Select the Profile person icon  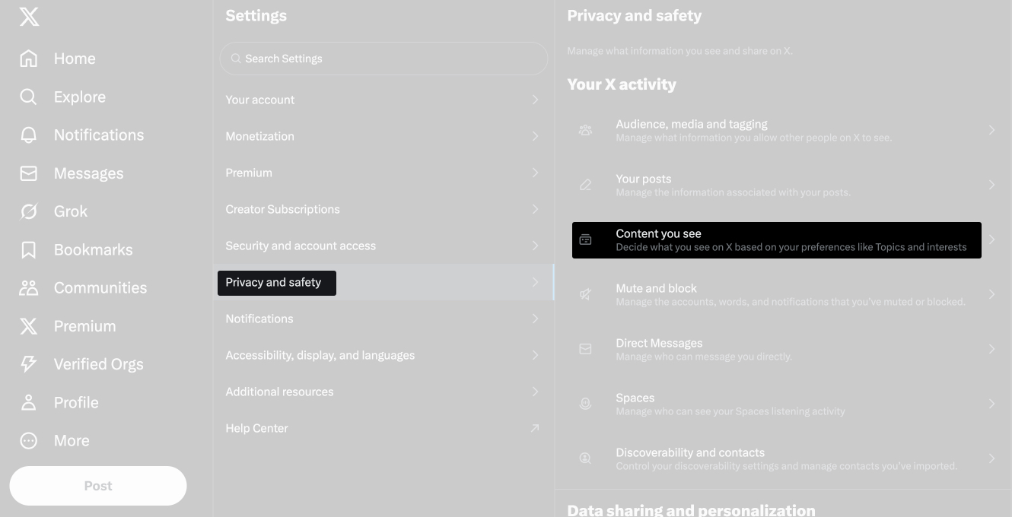click(x=28, y=402)
